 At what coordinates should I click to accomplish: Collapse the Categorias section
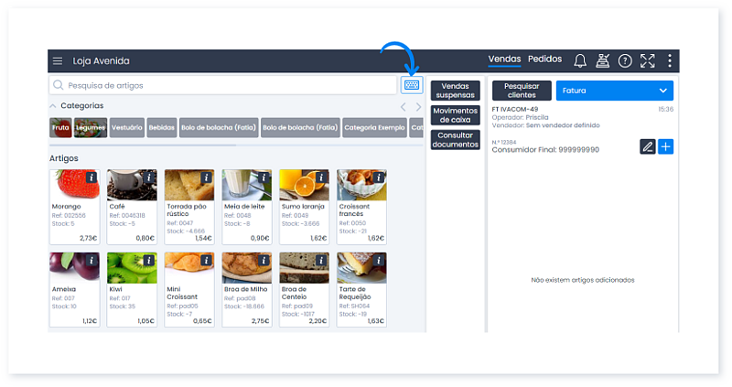[x=53, y=106]
